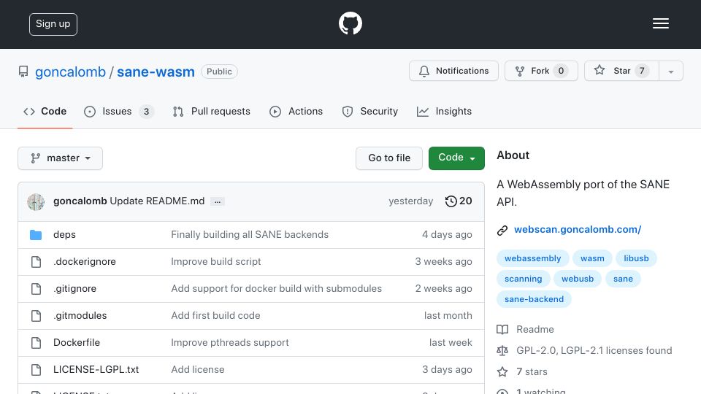Switch to the Insights tab

[x=444, y=111]
